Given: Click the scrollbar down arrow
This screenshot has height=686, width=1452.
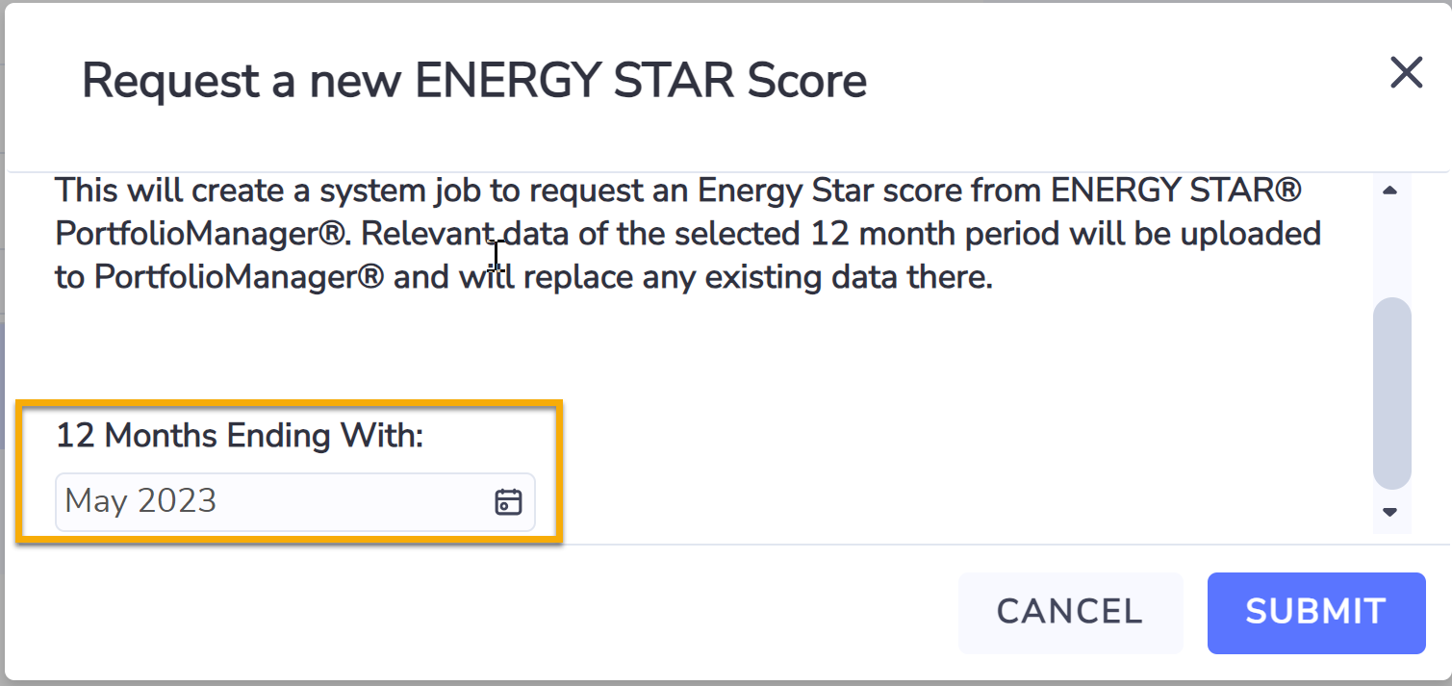Looking at the screenshot, I should [x=1389, y=512].
